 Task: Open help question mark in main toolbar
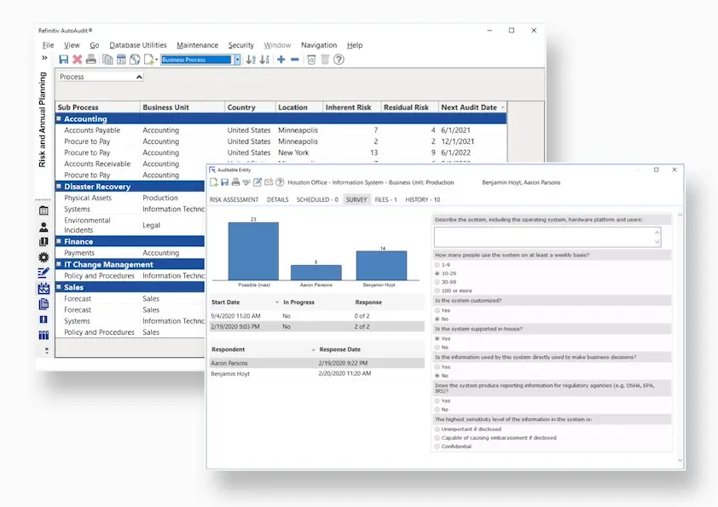click(x=339, y=60)
